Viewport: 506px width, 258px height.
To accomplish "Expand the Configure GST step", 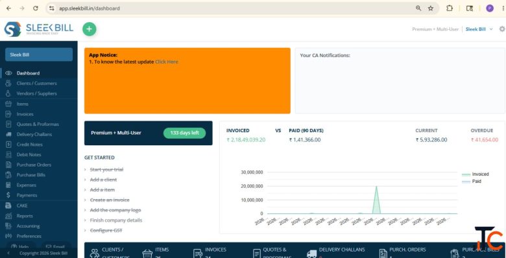I will [x=85, y=231].
